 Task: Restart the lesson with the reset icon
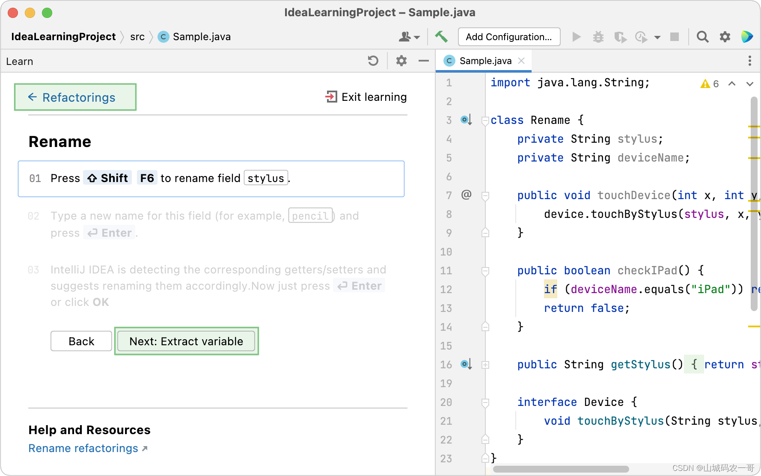pyautogui.click(x=373, y=61)
